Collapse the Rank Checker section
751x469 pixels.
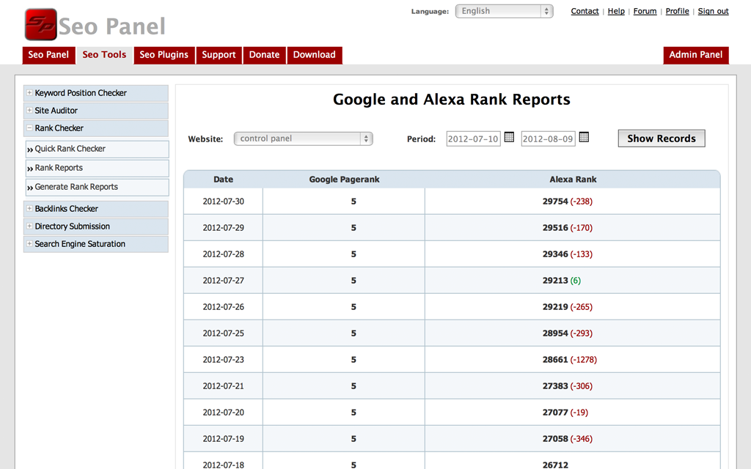59,128
